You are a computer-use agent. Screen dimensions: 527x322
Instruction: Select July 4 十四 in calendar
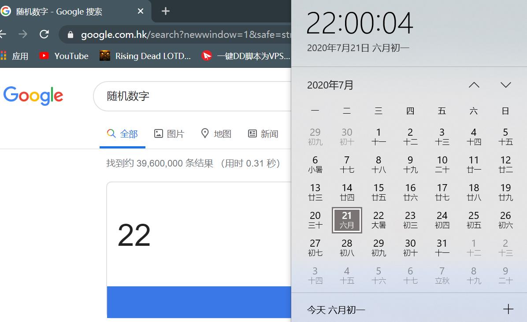[x=474, y=137]
